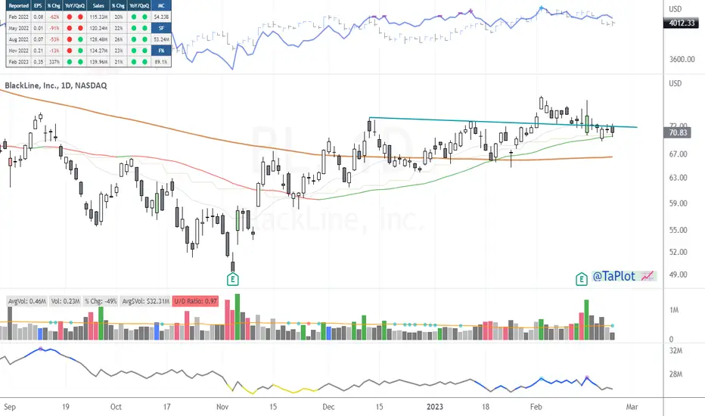
Task: Select the 4012.33 index value label
Action: [682, 23]
